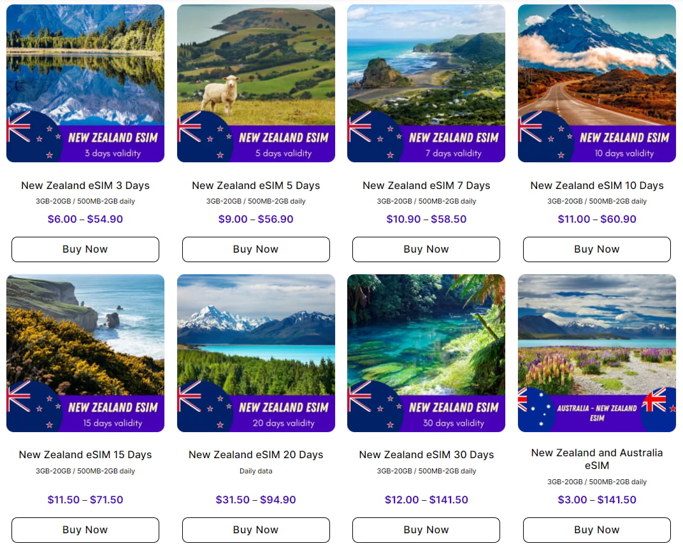
Task: Click Buy Now for New Zealand and Australia eSIM
Action: point(596,529)
